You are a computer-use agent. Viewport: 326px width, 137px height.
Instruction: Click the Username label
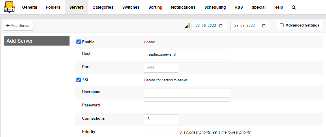[x=91, y=92]
